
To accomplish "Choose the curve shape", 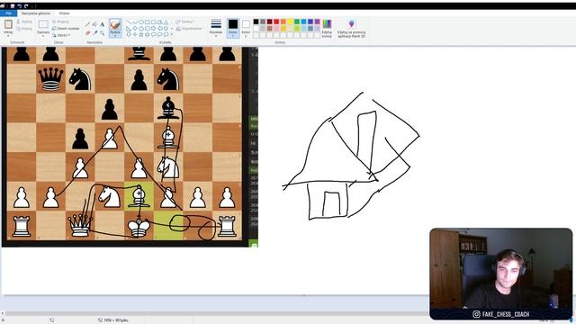I will pos(135,22).
